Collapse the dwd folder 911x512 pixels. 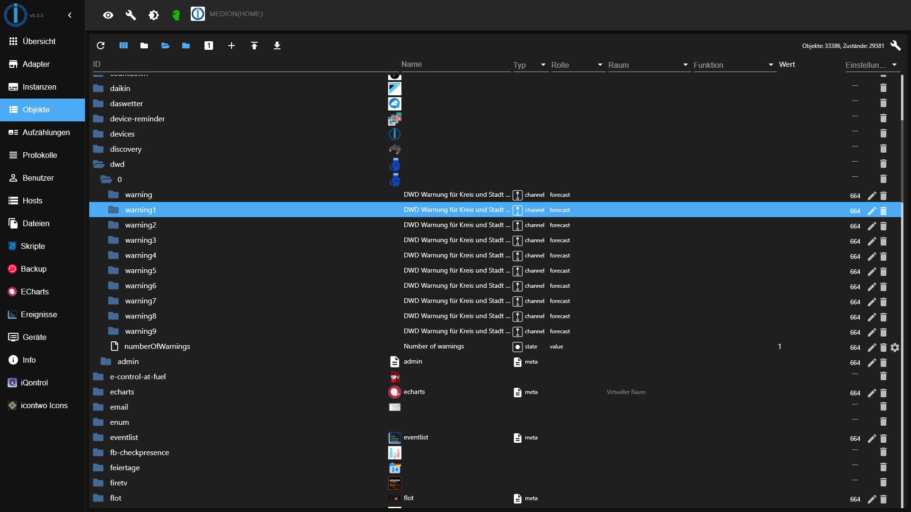(x=99, y=164)
